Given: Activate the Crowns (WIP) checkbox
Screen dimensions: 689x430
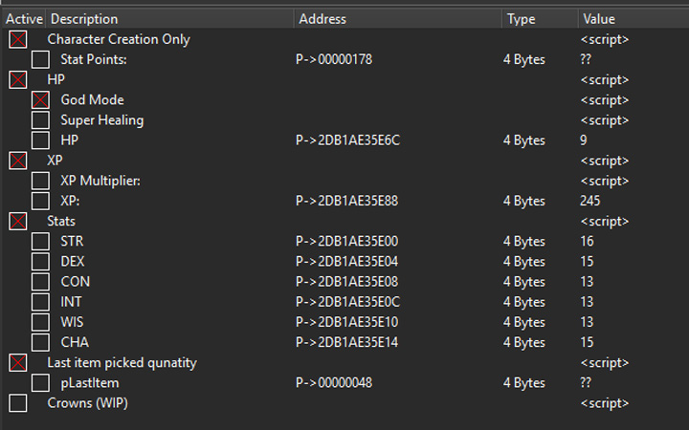Looking at the screenshot, I should 18,403.
